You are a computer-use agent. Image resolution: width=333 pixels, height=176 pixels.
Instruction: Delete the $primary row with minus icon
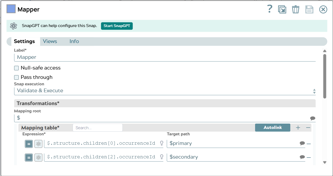coord(309,144)
